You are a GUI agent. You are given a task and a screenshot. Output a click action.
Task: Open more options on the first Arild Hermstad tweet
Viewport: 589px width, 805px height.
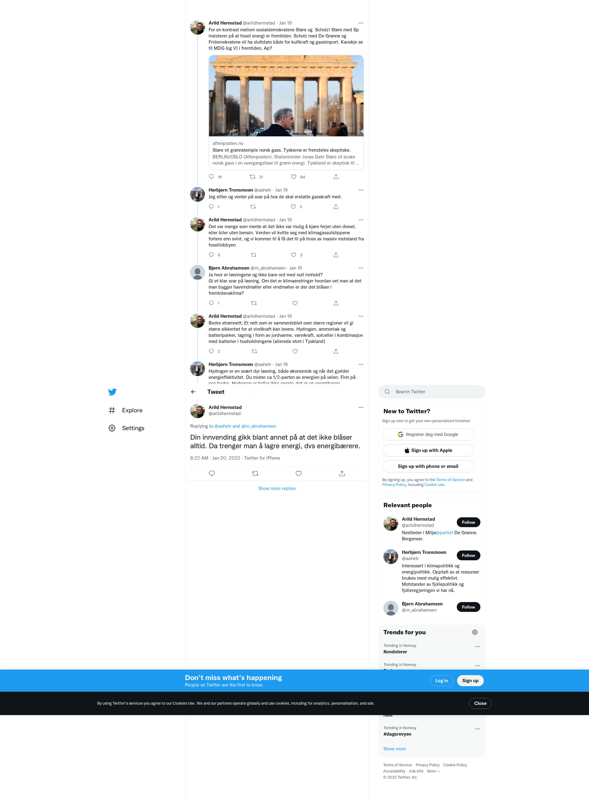361,23
